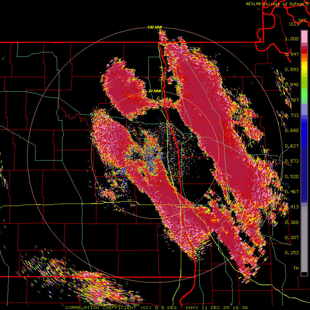Click the 0.893 value on the color scale
This screenshot has height=310, width=310.
click(292, 69)
